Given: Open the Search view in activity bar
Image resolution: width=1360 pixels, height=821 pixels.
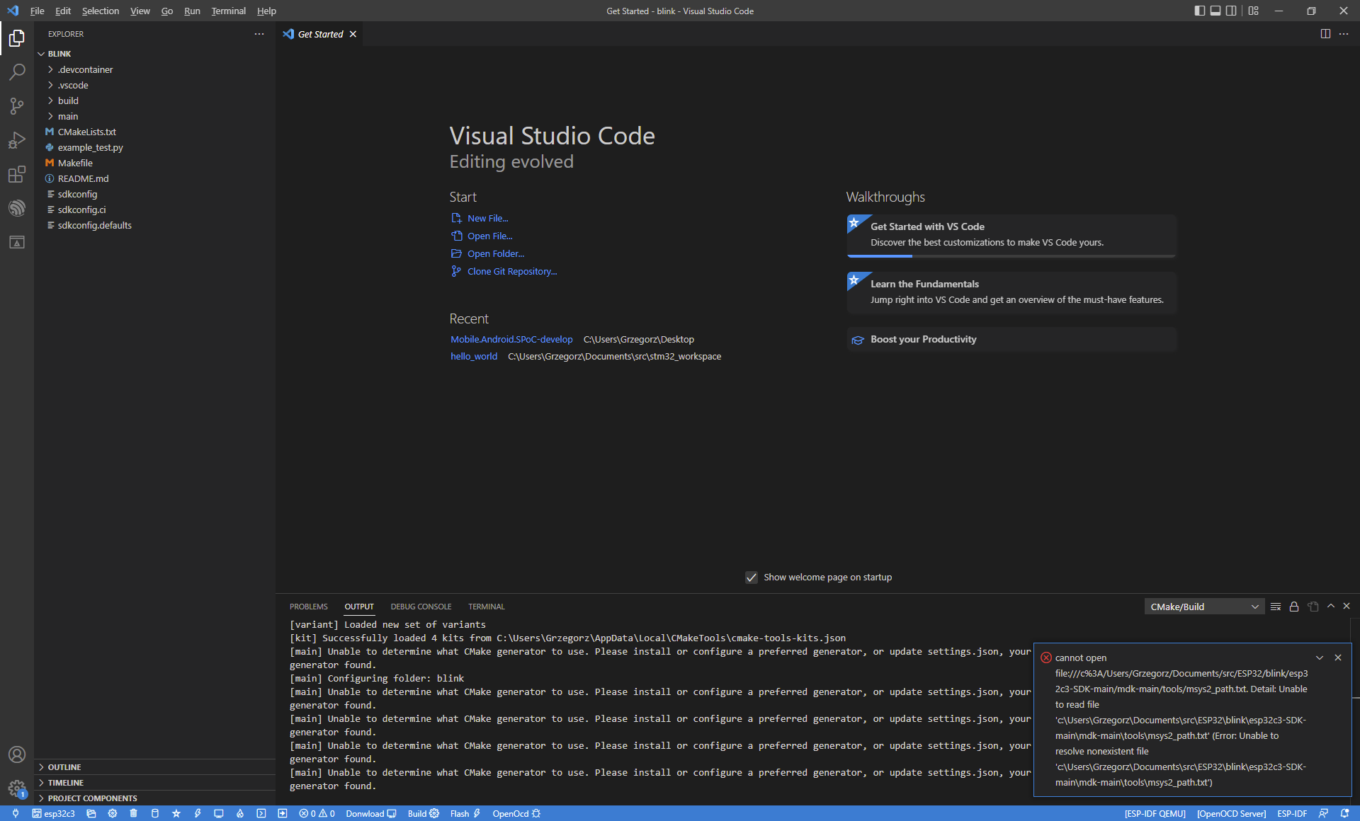Looking at the screenshot, I should (17, 71).
